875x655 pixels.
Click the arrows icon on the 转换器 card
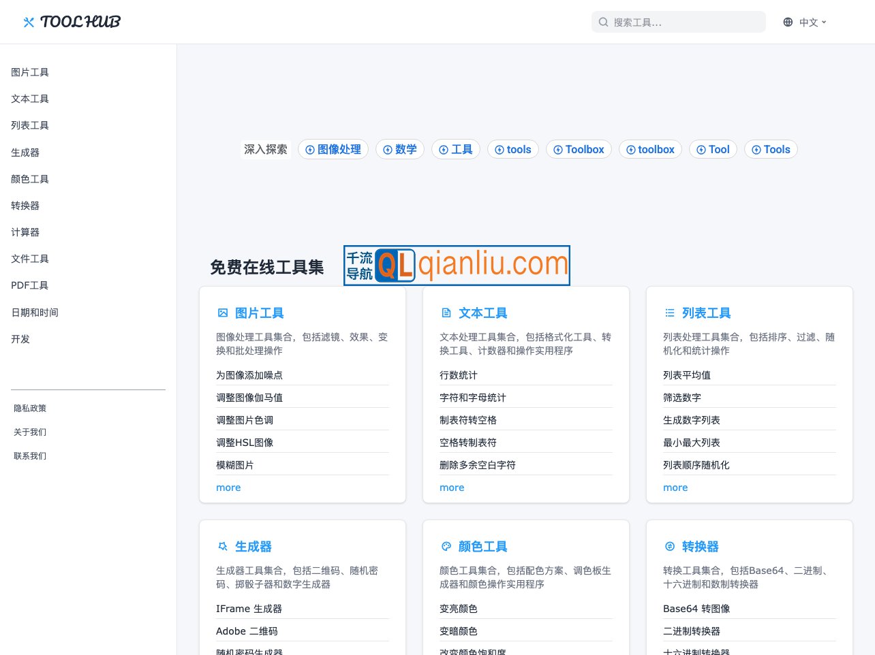pos(670,546)
